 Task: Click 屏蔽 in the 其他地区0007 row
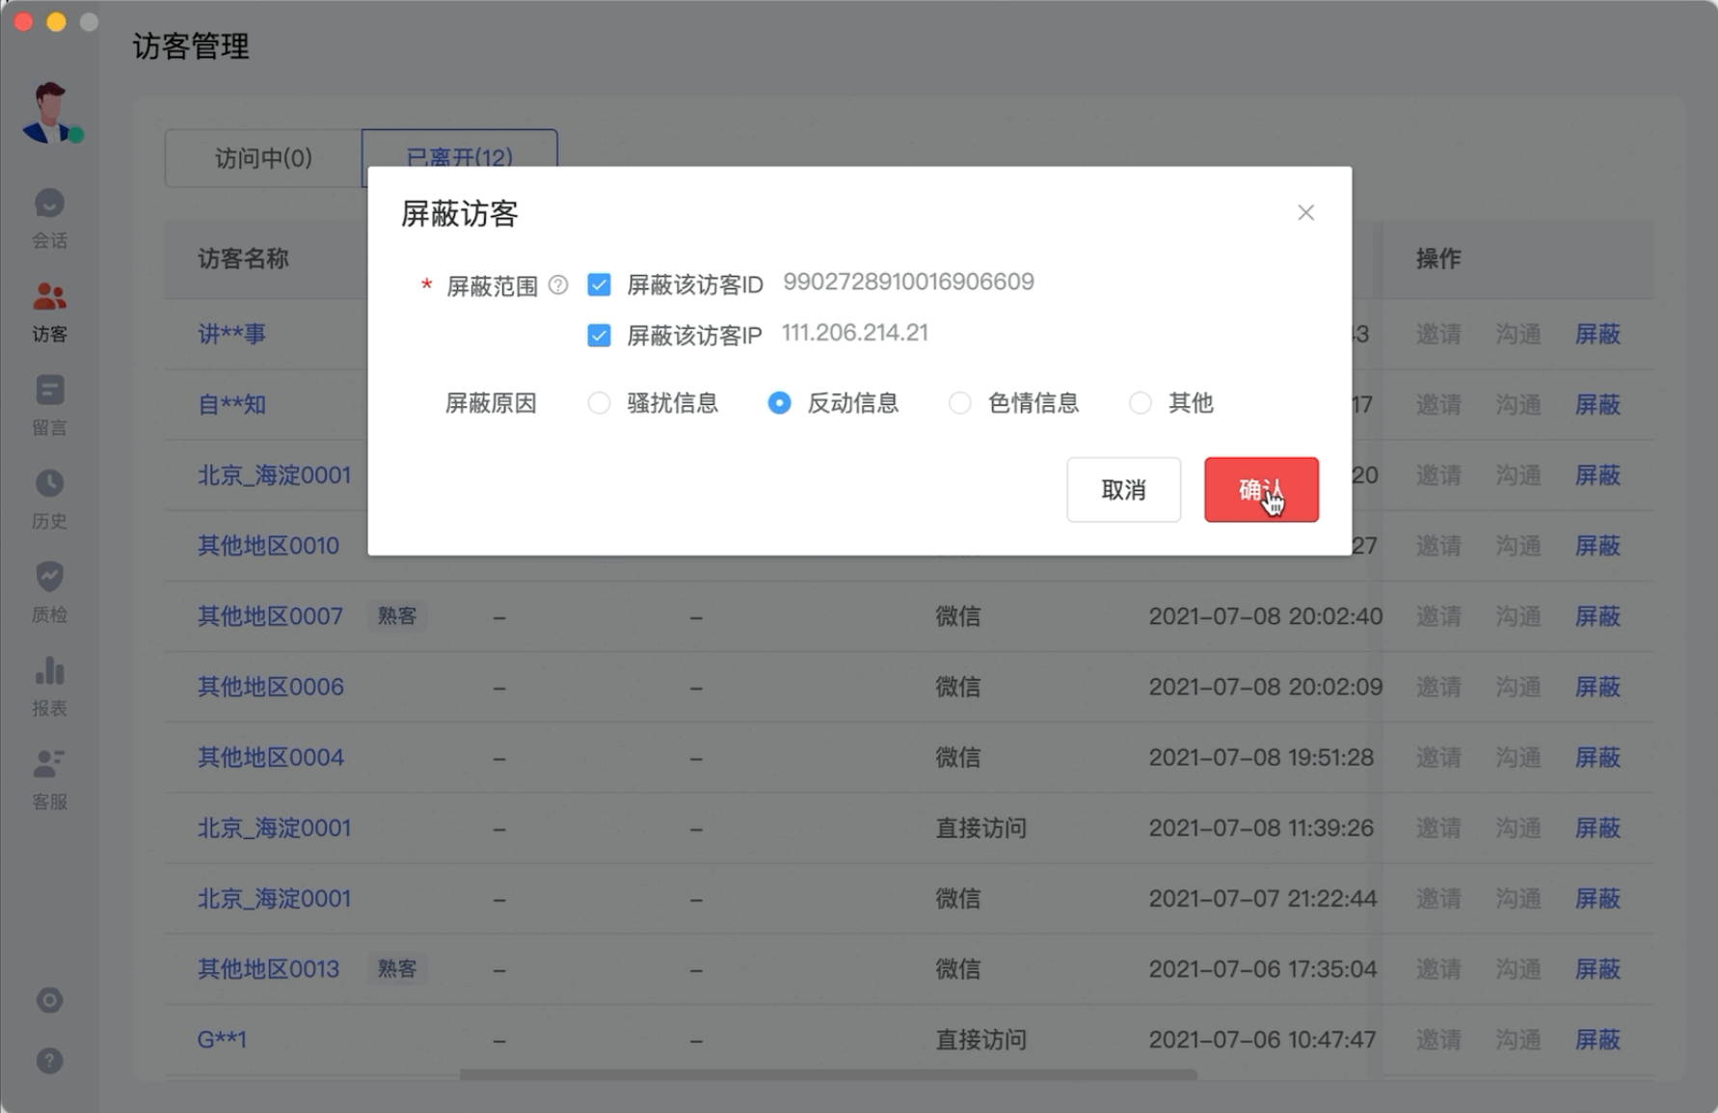1597,616
